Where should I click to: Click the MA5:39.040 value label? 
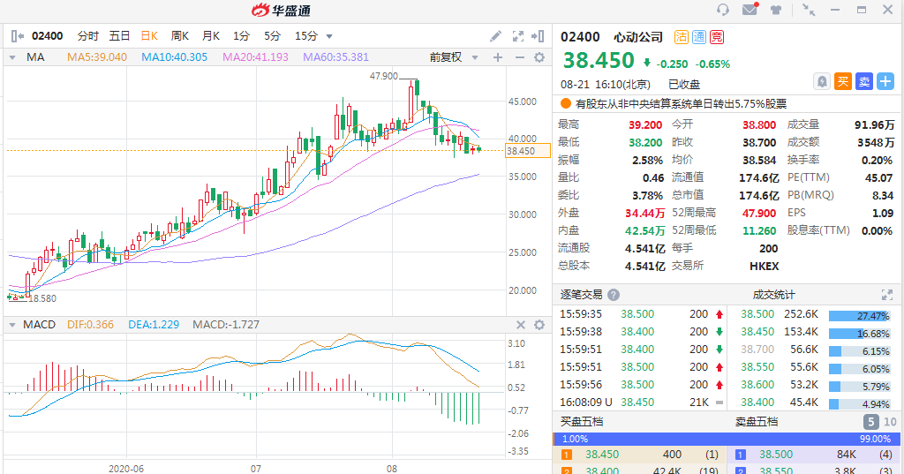coord(97,57)
